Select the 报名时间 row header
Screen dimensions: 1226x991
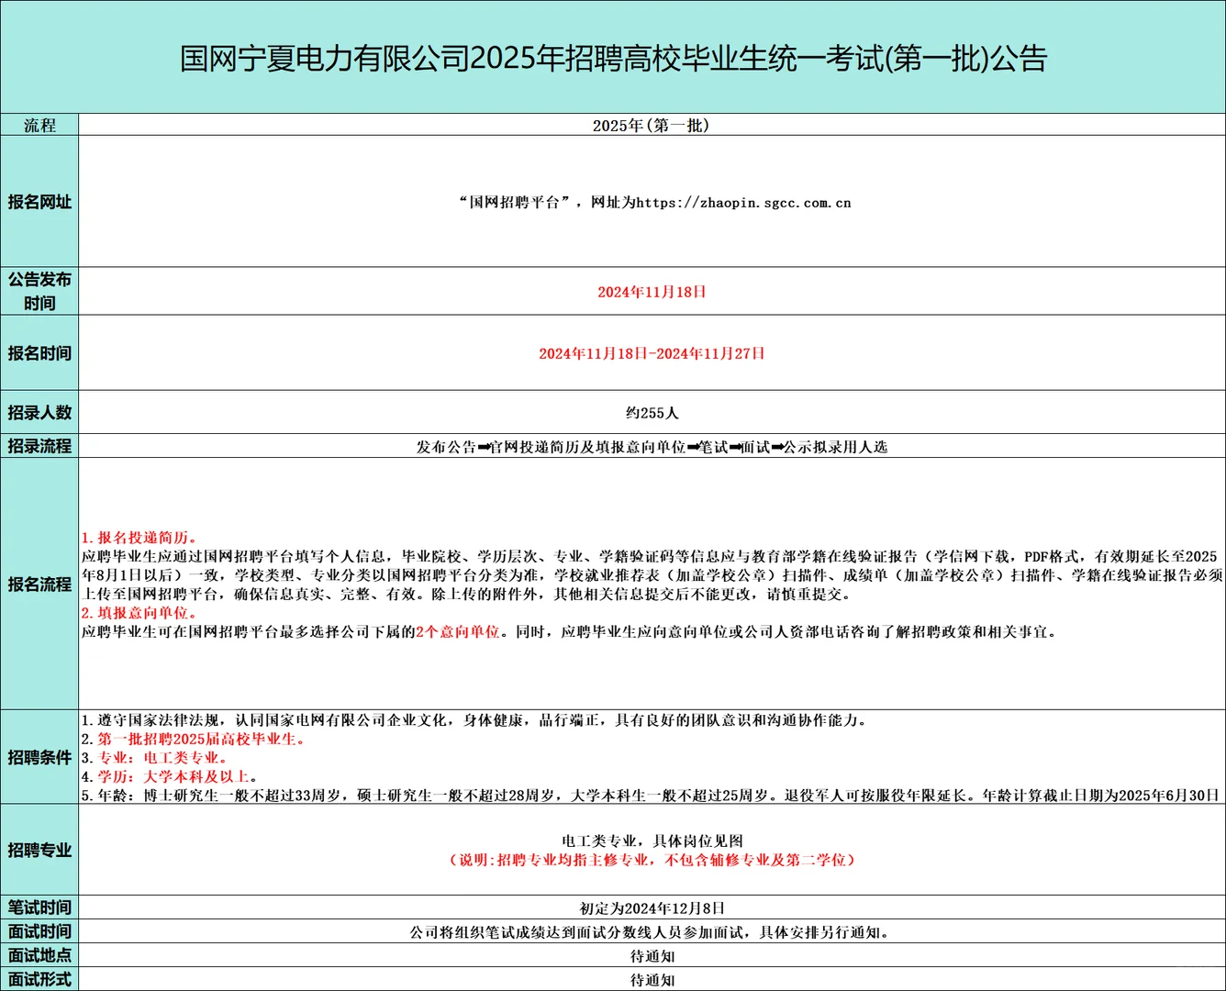(39, 352)
